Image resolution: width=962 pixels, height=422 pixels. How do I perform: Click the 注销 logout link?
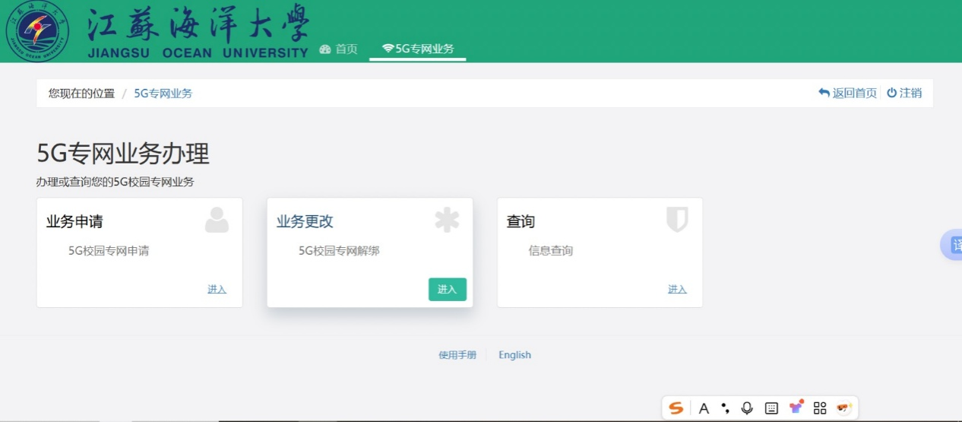904,93
